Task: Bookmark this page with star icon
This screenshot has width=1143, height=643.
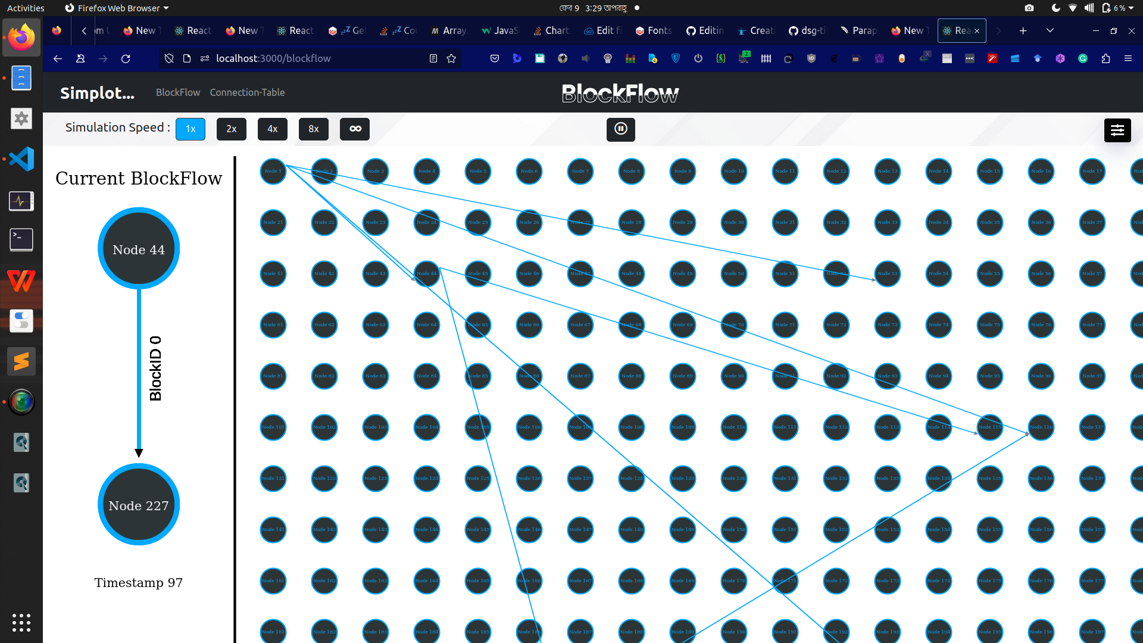Action: [x=451, y=58]
